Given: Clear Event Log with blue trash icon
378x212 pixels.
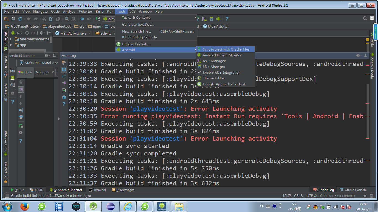Looking at the screenshot, I should click(x=64, y=97).
